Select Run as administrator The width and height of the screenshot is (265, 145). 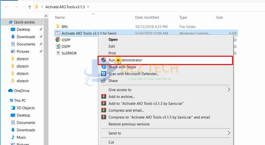pos(165,60)
